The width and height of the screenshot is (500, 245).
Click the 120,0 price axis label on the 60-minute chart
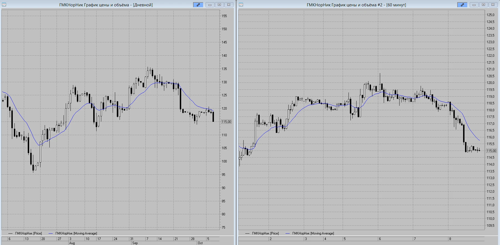pyautogui.click(x=491, y=83)
